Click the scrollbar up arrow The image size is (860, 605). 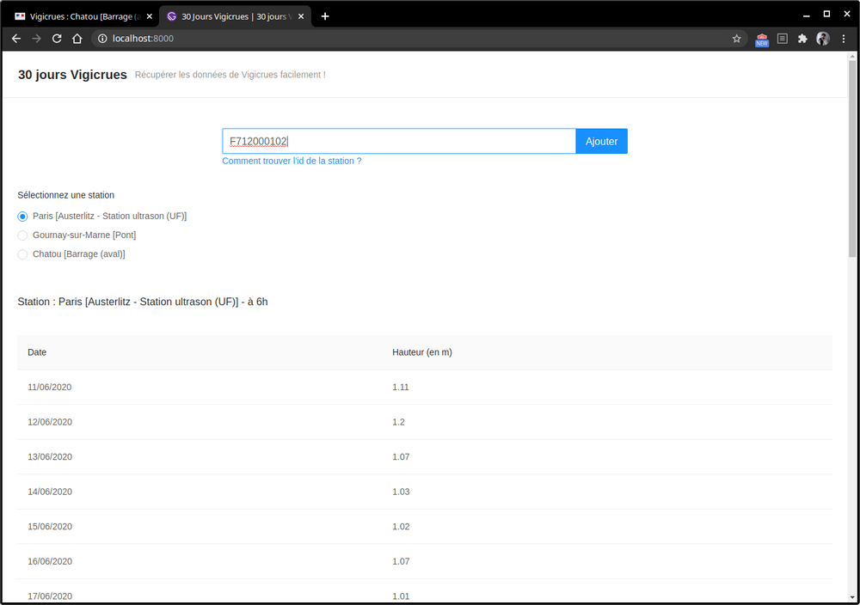pyautogui.click(x=851, y=56)
